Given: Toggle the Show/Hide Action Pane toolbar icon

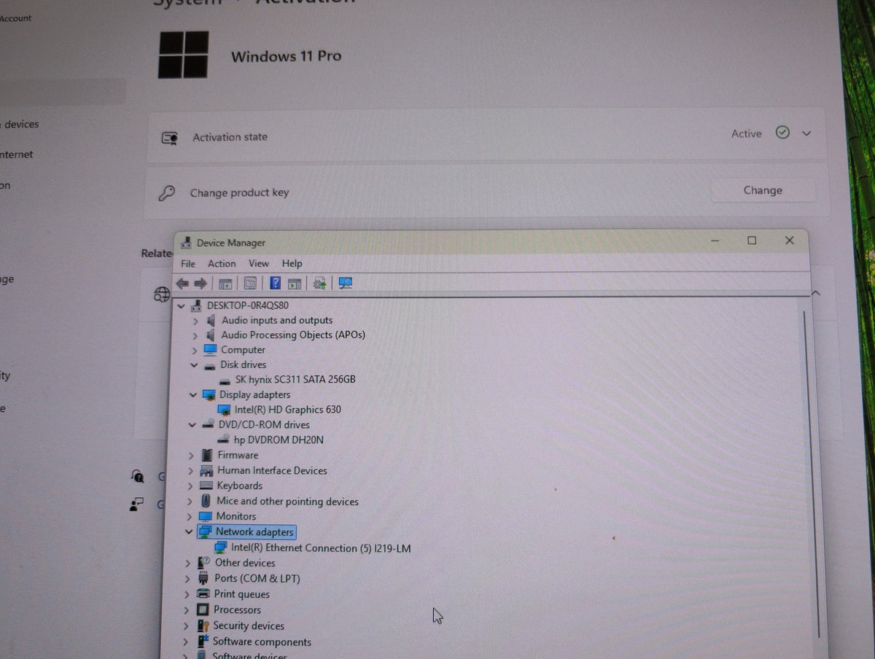Looking at the screenshot, I should point(295,283).
